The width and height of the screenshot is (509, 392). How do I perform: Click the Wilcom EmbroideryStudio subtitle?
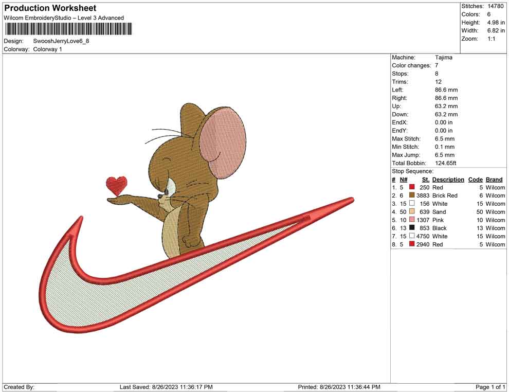[64, 18]
